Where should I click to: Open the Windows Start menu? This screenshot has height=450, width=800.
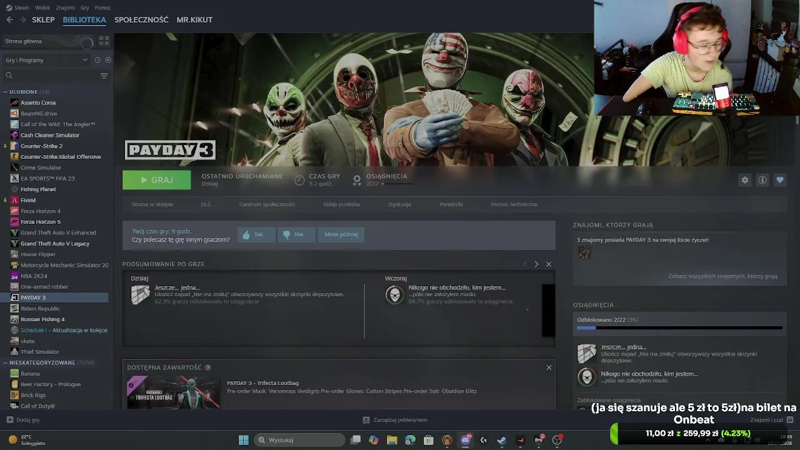[x=244, y=440]
